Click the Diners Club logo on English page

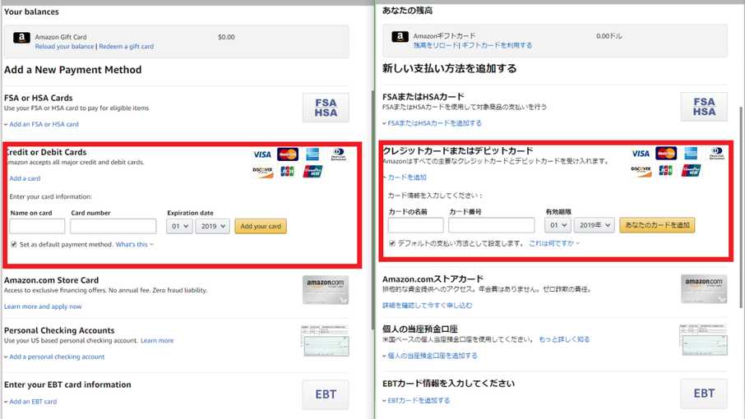point(338,154)
